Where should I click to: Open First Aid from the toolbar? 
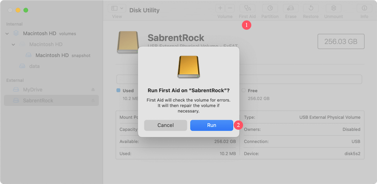(x=247, y=8)
